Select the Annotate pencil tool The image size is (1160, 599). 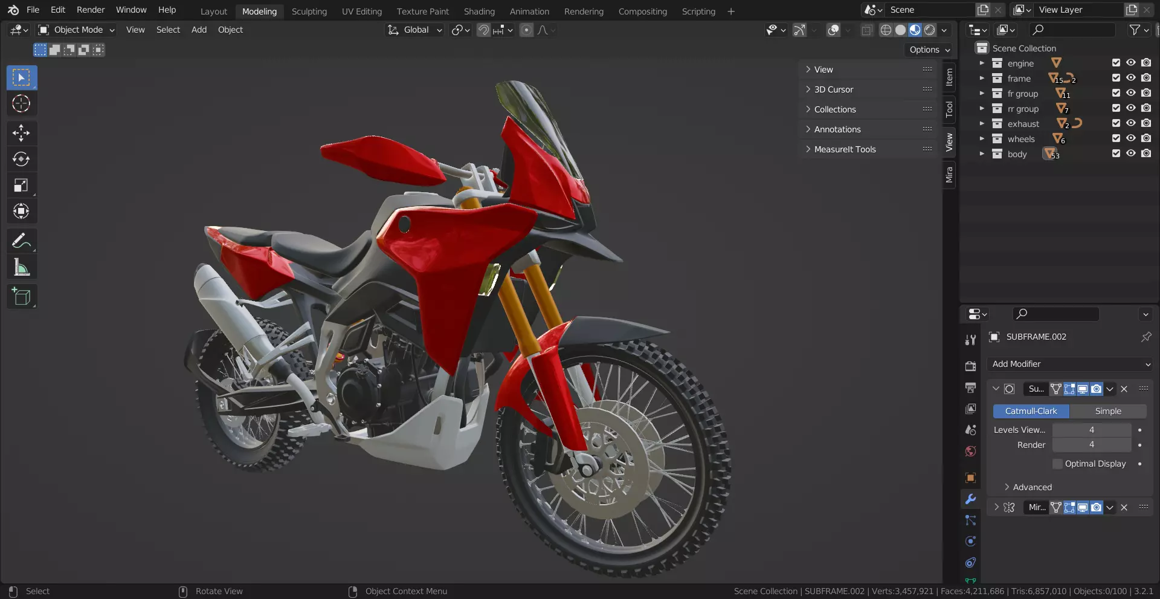tap(22, 241)
